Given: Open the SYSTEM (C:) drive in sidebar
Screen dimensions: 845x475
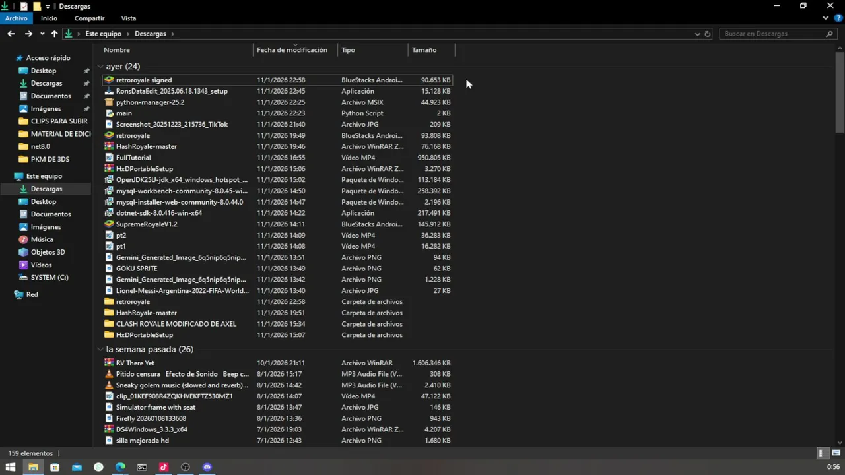Looking at the screenshot, I should (x=50, y=278).
